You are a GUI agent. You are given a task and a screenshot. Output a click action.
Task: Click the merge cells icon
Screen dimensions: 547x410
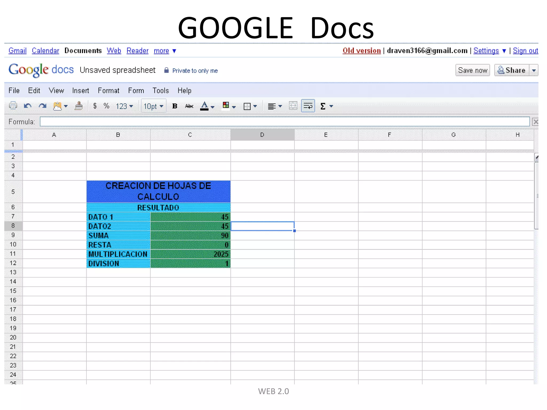(x=293, y=106)
